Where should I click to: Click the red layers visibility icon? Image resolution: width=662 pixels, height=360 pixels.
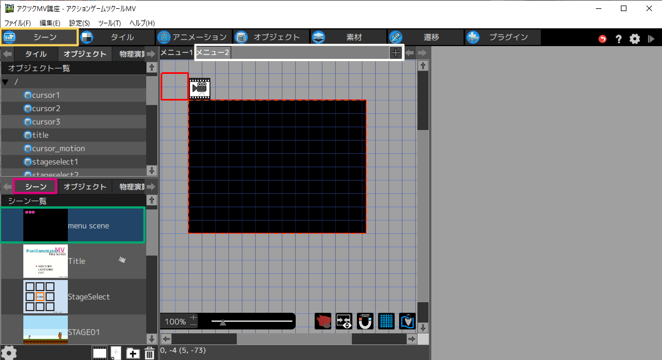coord(323,321)
